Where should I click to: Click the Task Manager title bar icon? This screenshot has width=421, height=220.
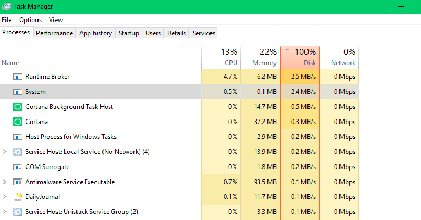[x=6, y=7]
